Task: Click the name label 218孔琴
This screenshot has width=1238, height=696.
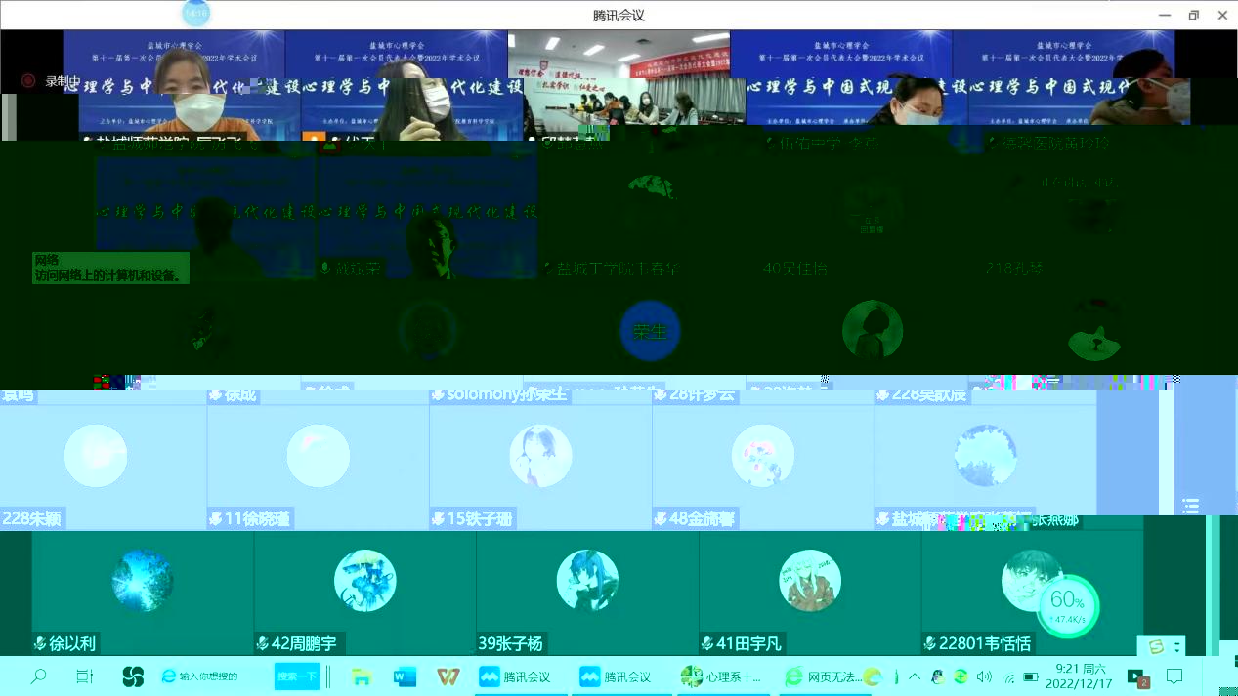Action: 1014,268
